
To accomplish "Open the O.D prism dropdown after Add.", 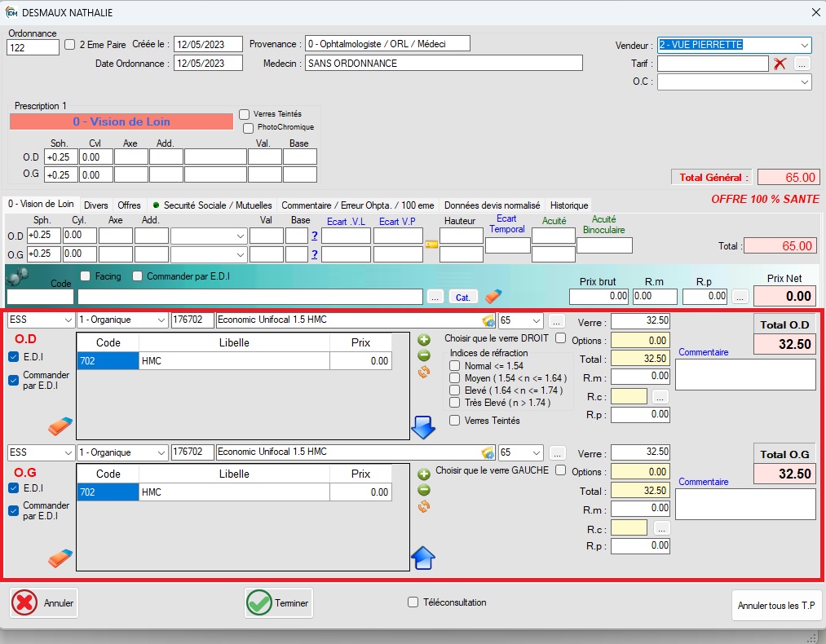I will [241, 236].
